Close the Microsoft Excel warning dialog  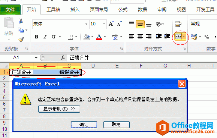click(x=182, y=84)
